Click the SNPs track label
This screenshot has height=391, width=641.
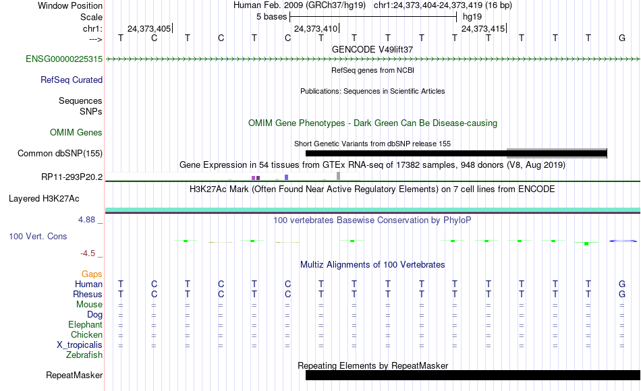[x=91, y=111]
